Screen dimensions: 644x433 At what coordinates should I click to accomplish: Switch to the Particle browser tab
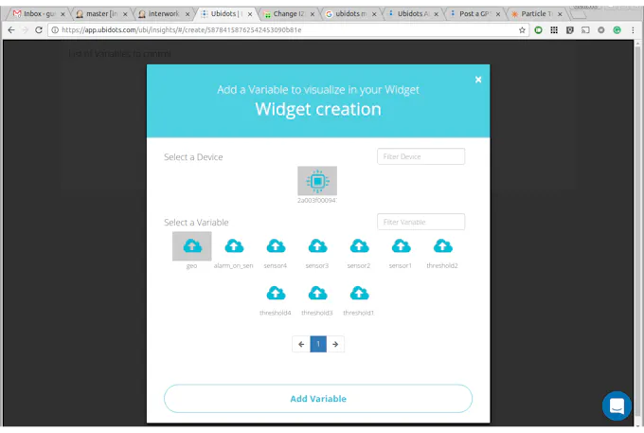[536, 13]
